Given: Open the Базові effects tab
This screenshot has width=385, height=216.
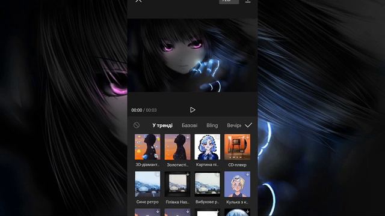Looking at the screenshot, I should click(x=189, y=125).
